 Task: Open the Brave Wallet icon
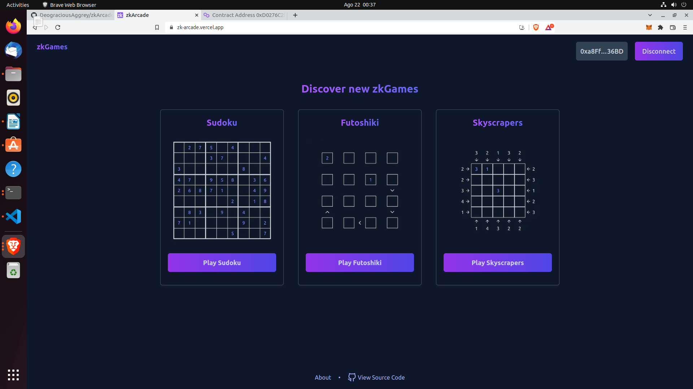click(x=673, y=27)
